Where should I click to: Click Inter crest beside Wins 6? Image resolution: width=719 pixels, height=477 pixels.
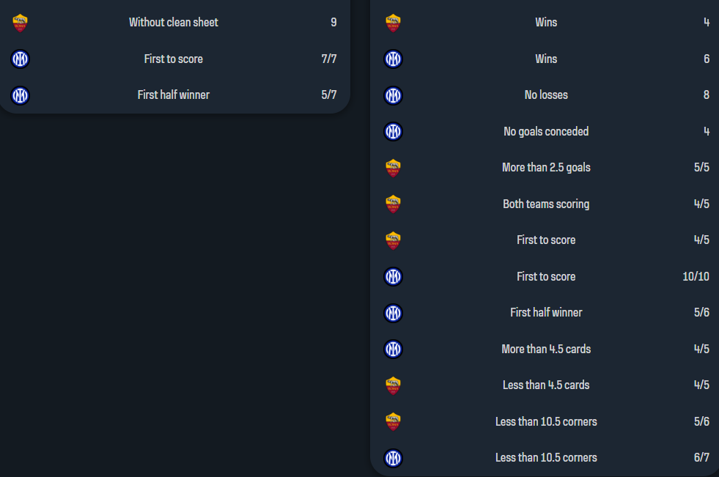pos(394,59)
